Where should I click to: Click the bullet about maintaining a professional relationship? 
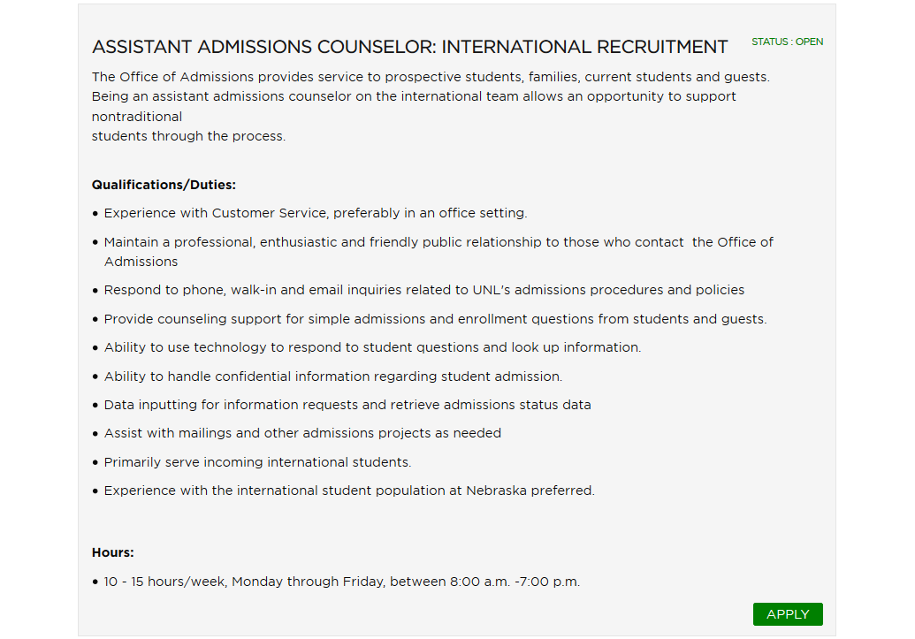point(438,242)
